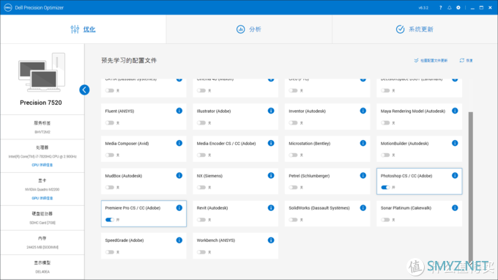498x280 pixels.
Task: Click the DEL40EA display model value
Action: click(x=42, y=272)
